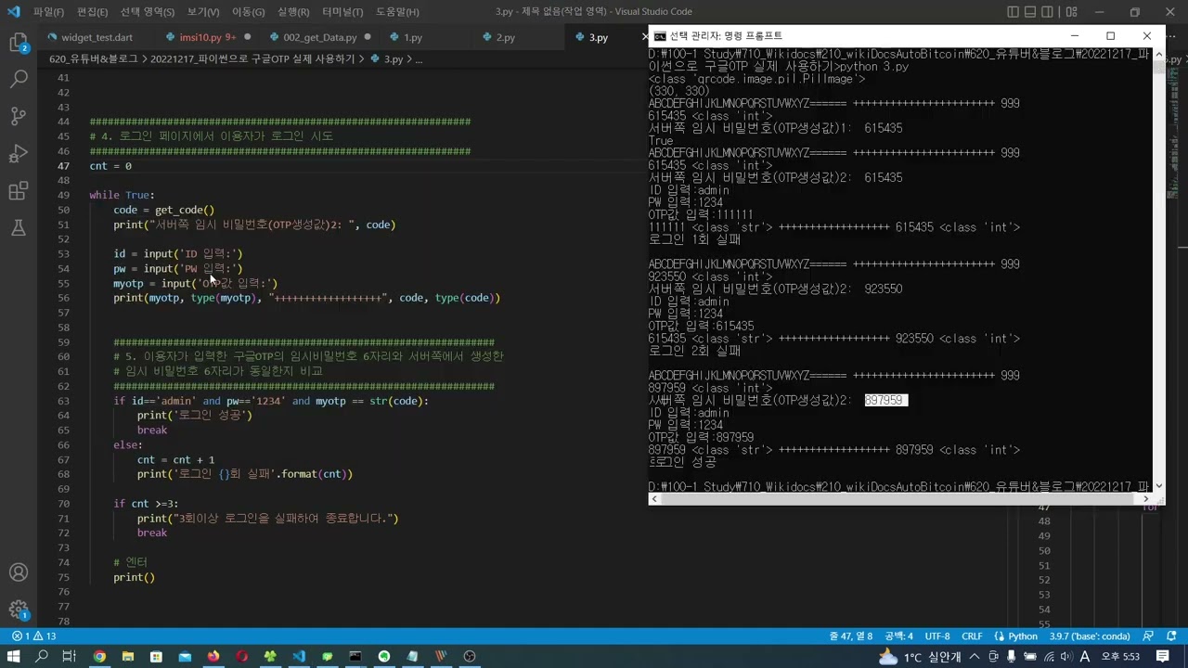Screen dimensions: 1188x668
Task: Toggle IME input mode A
Action: coord(1084,657)
